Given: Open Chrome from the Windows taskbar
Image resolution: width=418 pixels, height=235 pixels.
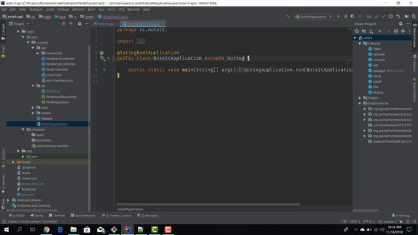Looking at the screenshot, I should [46, 229].
